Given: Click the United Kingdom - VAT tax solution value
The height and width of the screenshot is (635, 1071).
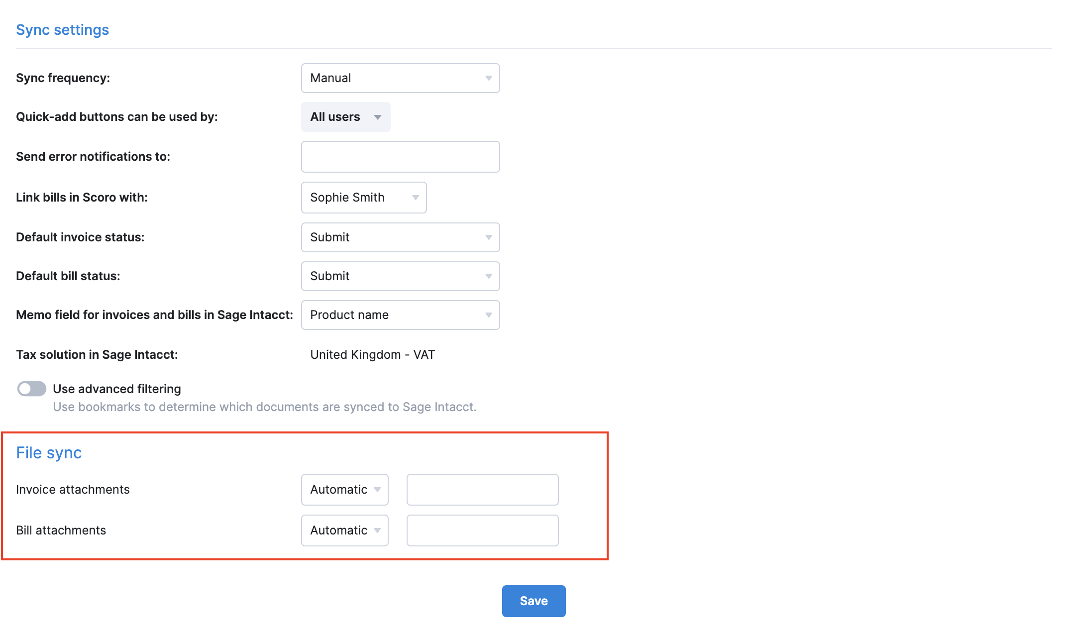Looking at the screenshot, I should pyautogui.click(x=372, y=354).
